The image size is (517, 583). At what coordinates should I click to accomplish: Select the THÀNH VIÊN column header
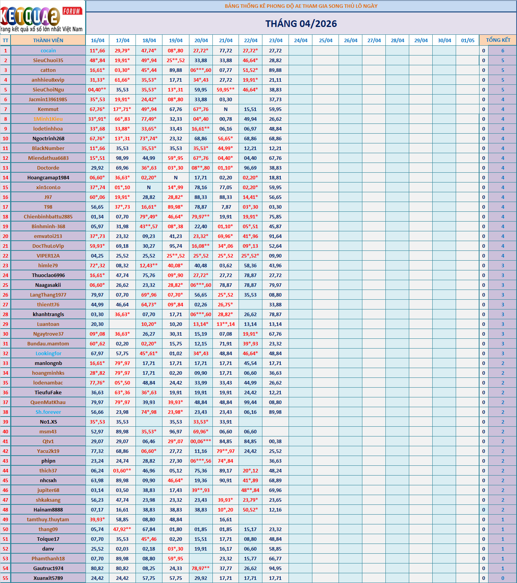[x=48, y=40]
